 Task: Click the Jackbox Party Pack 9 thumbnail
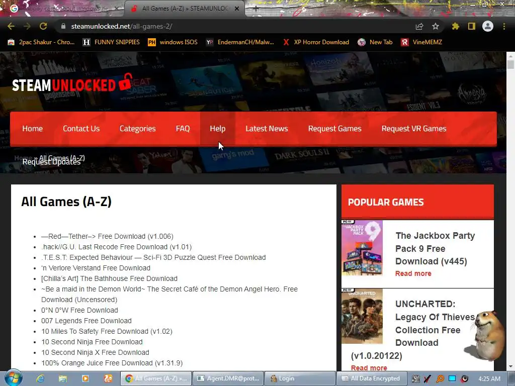362,247
